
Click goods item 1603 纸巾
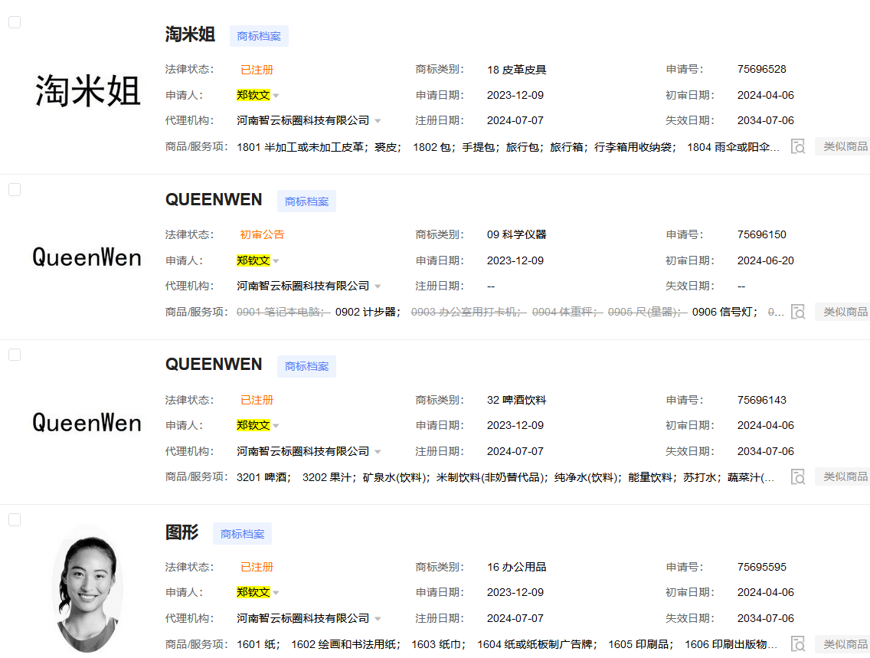(438, 644)
